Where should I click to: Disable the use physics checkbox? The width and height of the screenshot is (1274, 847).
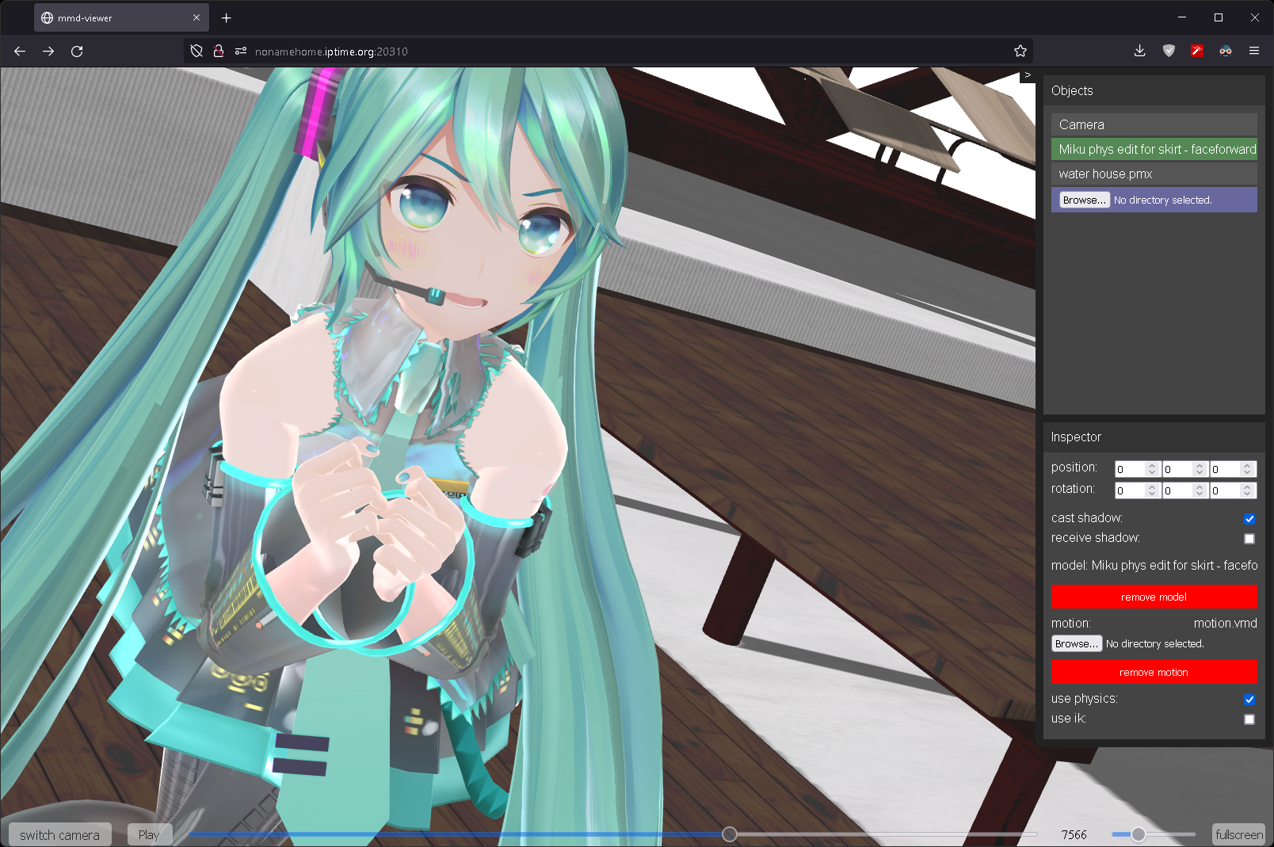pyautogui.click(x=1249, y=700)
